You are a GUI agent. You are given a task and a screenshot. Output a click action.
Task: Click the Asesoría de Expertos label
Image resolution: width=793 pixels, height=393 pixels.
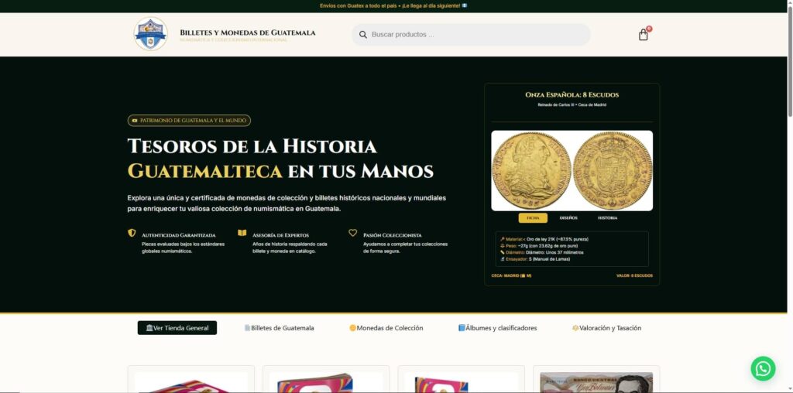pyautogui.click(x=280, y=235)
